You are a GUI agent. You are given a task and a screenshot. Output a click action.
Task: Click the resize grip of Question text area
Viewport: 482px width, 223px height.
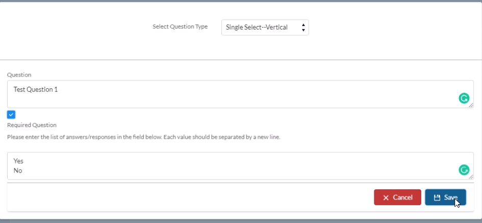(471, 105)
